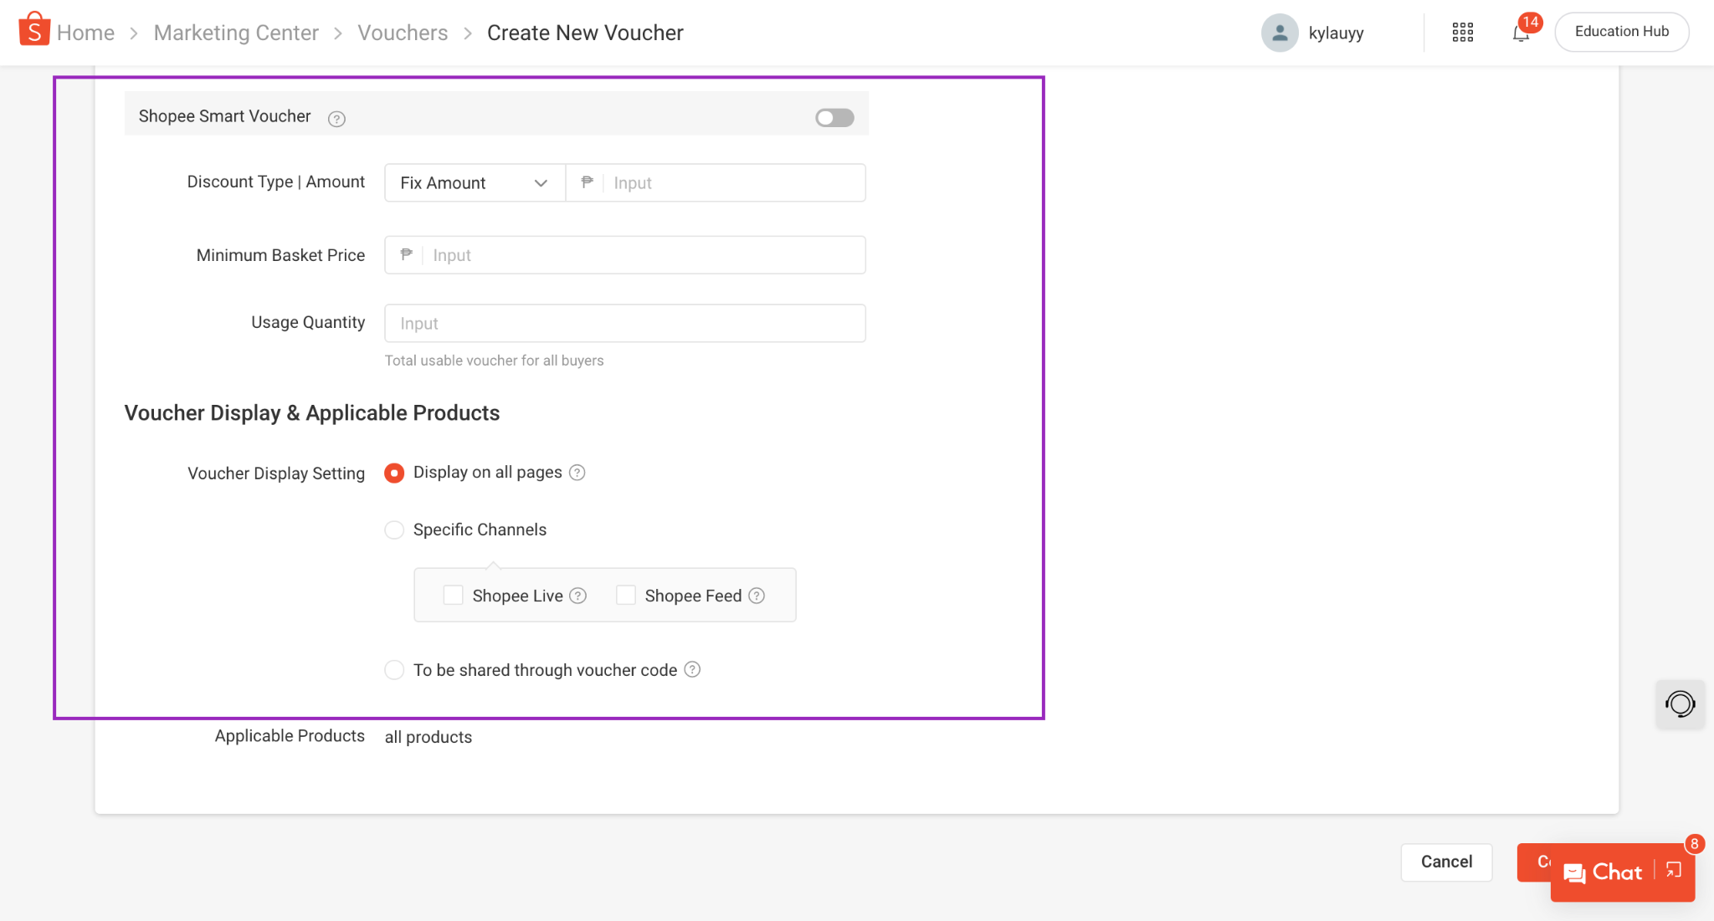The width and height of the screenshot is (1714, 921).
Task: Click the Usage Quantity input field
Action: click(x=625, y=323)
